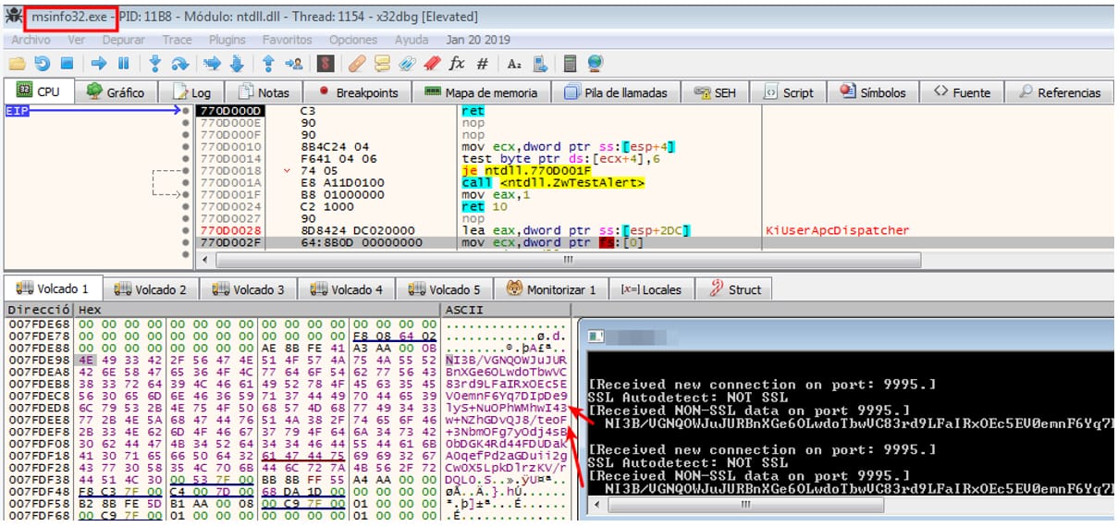Click the Run to user code icon
The image size is (1118, 527).
(x=295, y=64)
